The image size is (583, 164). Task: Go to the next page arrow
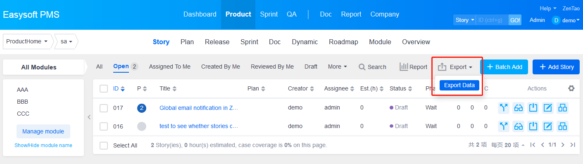(x=563, y=145)
